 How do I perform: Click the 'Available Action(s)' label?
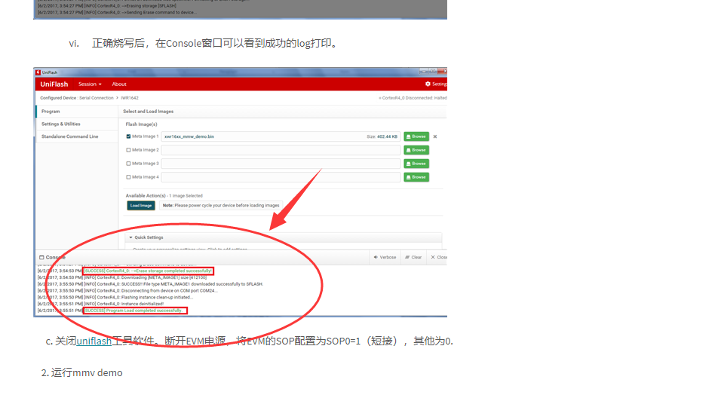pos(146,195)
